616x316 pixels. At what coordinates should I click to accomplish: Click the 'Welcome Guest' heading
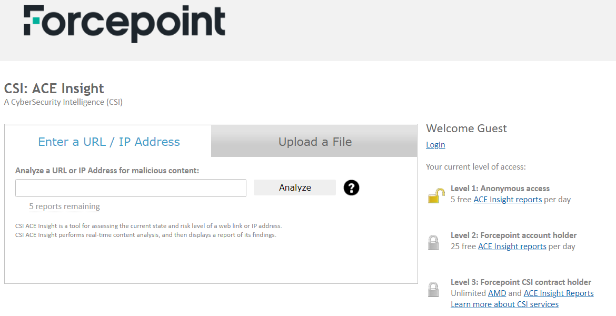point(466,129)
